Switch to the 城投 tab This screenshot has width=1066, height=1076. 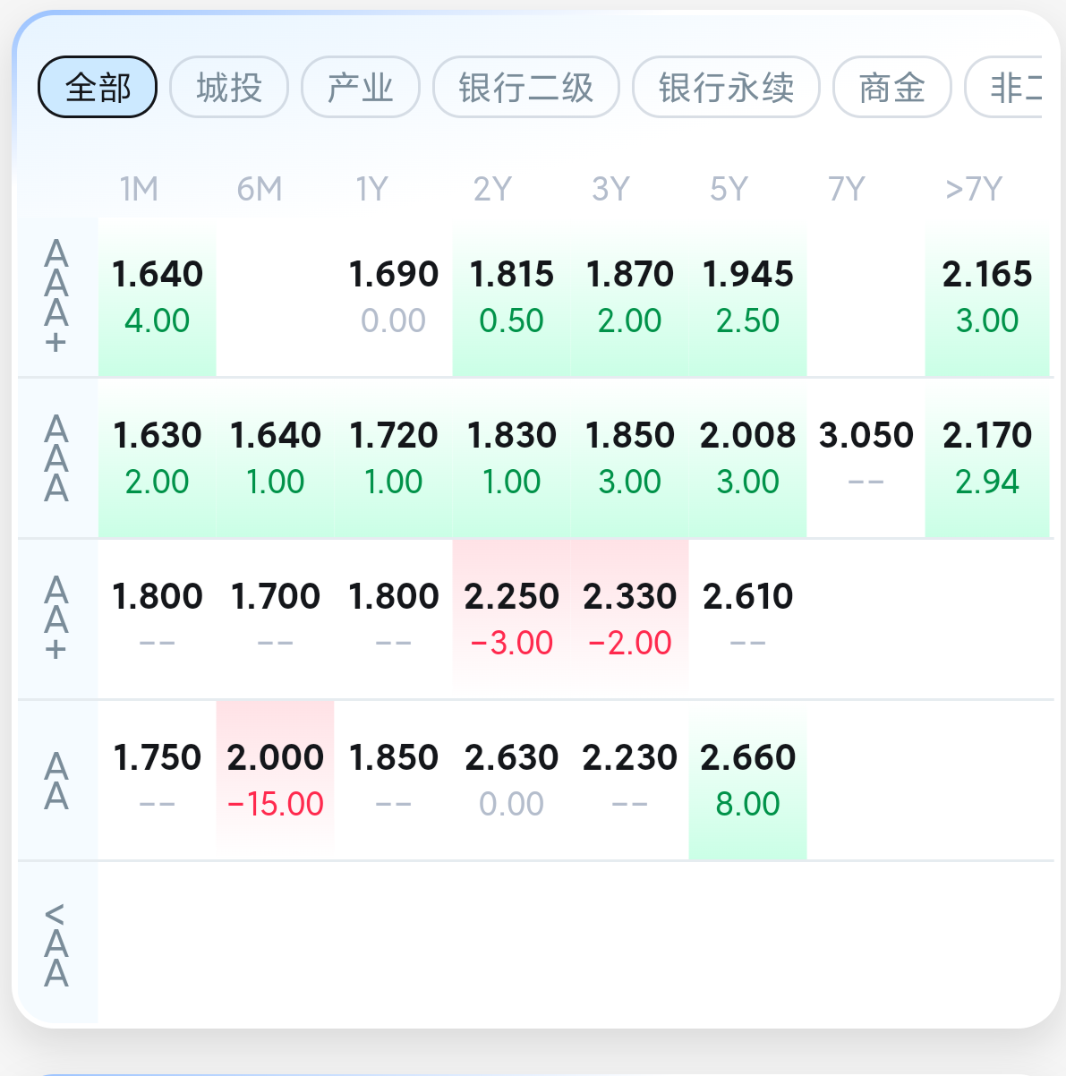point(229,87)
